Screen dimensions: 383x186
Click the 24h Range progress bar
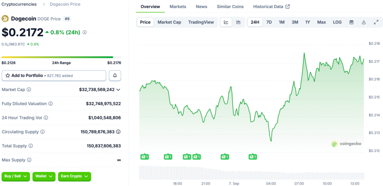point(61,57)
